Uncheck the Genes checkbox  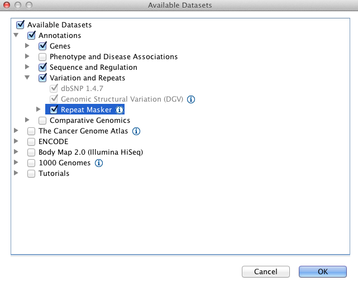pyautogui.click(x=42, y=46)
